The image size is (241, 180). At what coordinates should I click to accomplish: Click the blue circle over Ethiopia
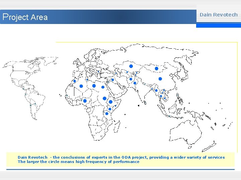pyautogui.click(x=110, y=102)
